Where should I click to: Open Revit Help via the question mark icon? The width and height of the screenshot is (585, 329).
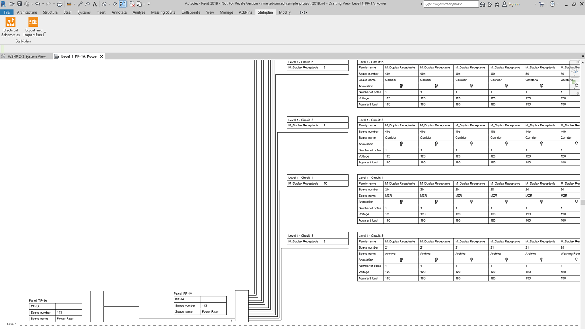[x=552, y=4]
